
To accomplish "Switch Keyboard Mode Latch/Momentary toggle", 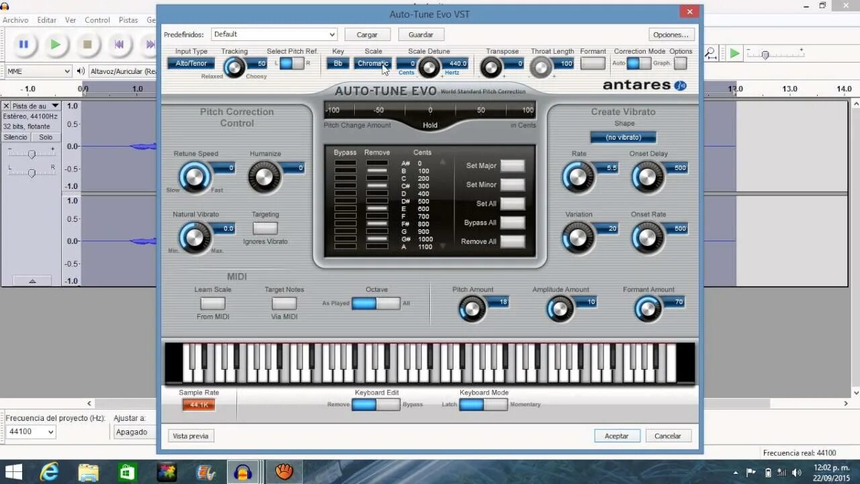I will pyautogui.click(x=483, y=404).
